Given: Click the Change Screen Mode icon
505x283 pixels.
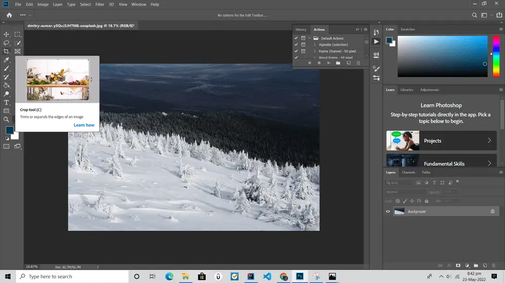Looking at the screenshot, I should tap(18, 146).
